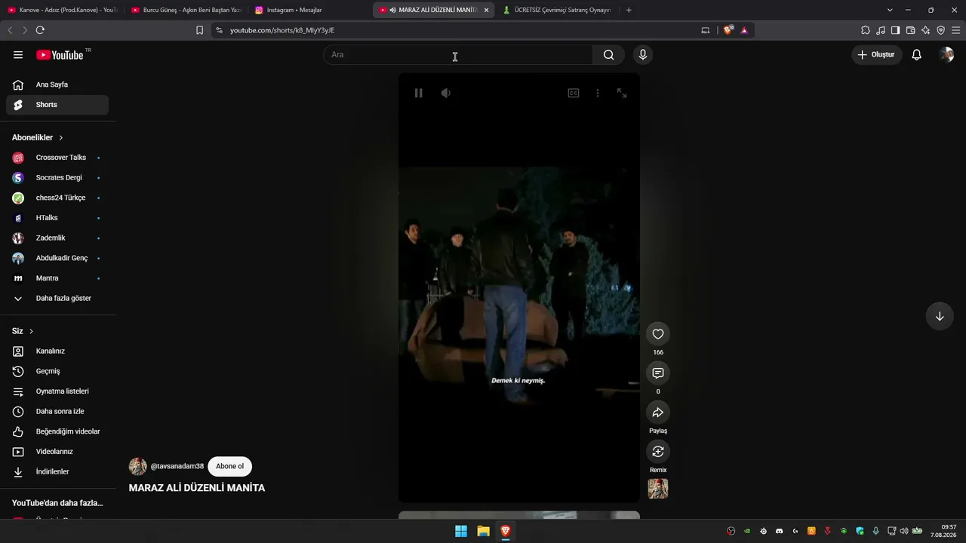This screenshot has height=543, width=966.
Task: Open Kanalınız in the sidebar
Action: (57, 351)
